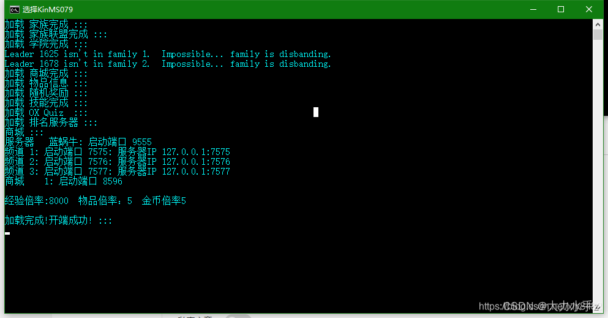Click the 经验倍率:8000 text
The width and height of the screenshot is (608, 318).
click(37, 201)
